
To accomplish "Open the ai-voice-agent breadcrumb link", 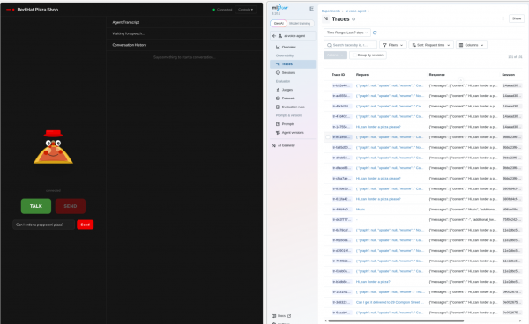I will [x=355, y=11].
